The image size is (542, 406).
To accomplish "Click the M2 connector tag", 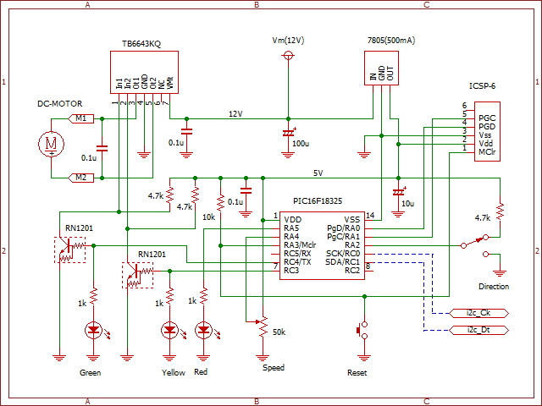I will coord(81,178).
